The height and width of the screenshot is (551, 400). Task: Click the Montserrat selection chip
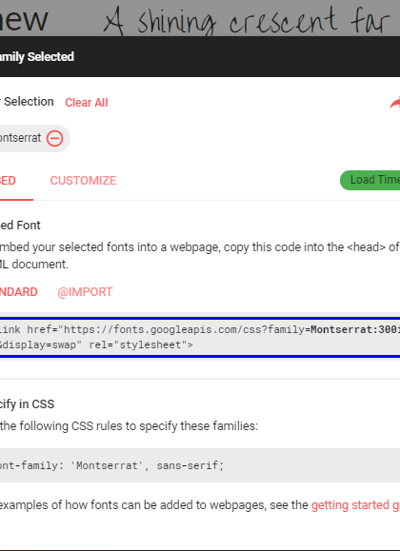(34, 138)
